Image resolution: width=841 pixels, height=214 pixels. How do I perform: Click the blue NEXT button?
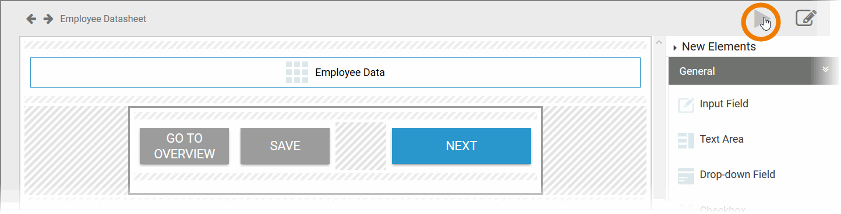[x=461, y=146]
